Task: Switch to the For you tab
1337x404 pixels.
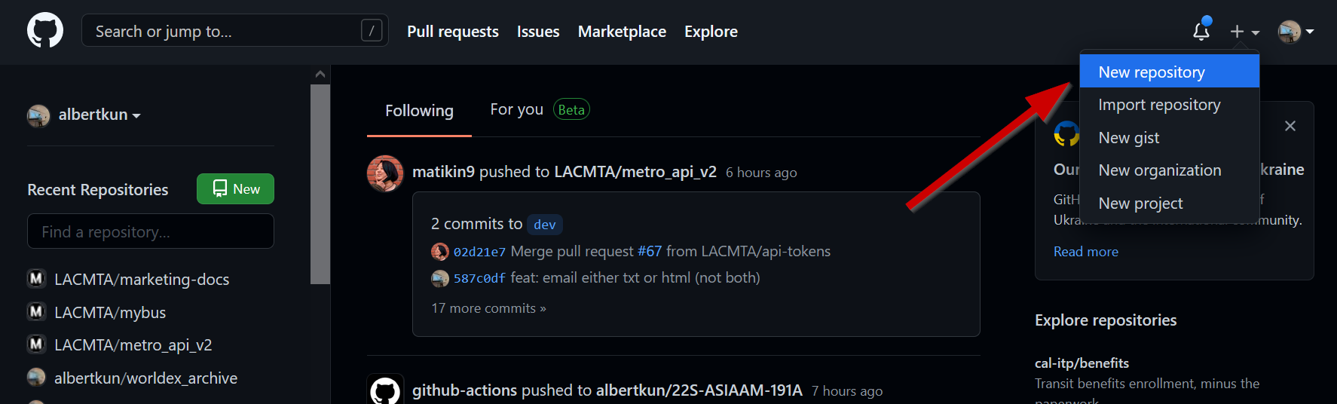Action: point(516,110)
